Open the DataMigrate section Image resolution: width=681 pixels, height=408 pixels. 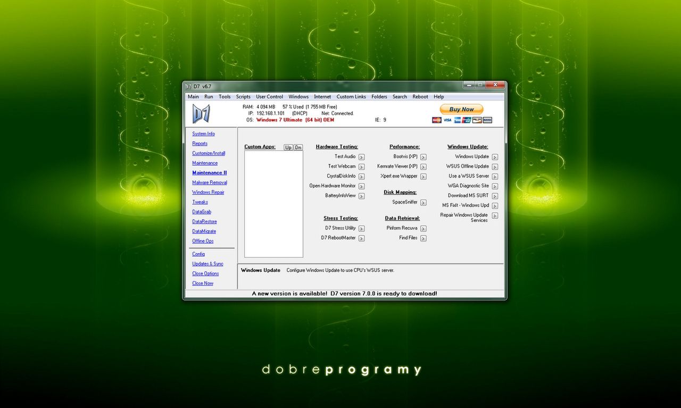204,231
